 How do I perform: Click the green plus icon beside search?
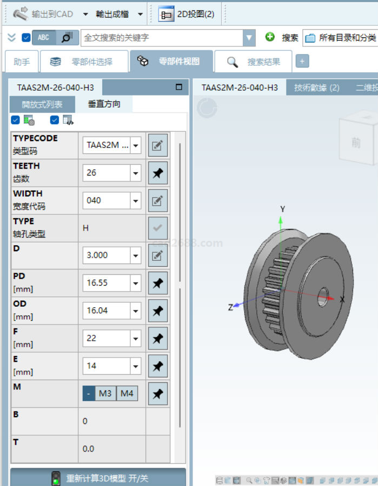pos(270,37)
